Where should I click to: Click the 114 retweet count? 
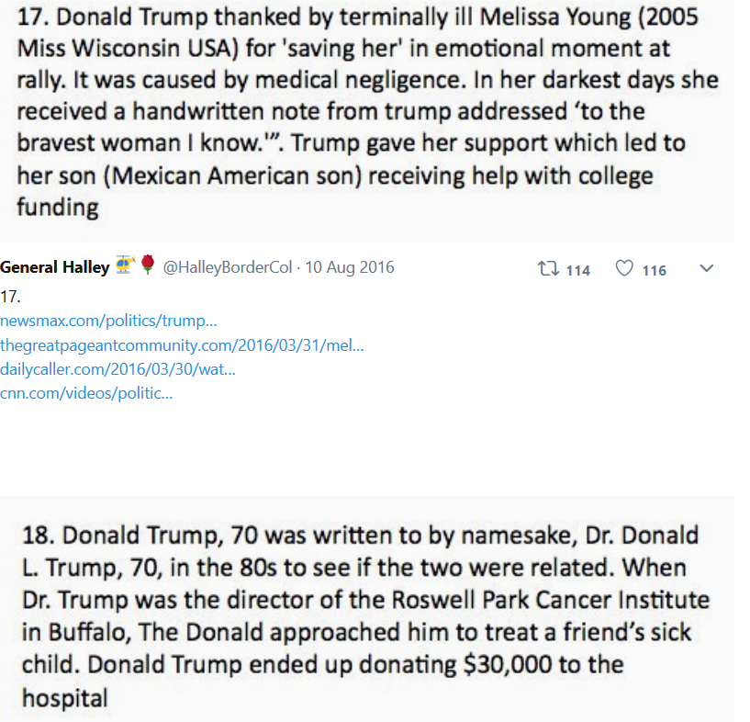[x=577, y=271]
